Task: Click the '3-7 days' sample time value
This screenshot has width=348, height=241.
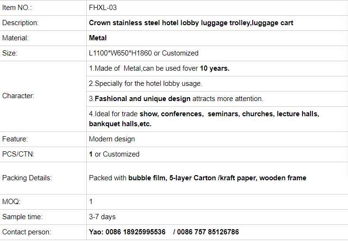Action: point(102,217)
